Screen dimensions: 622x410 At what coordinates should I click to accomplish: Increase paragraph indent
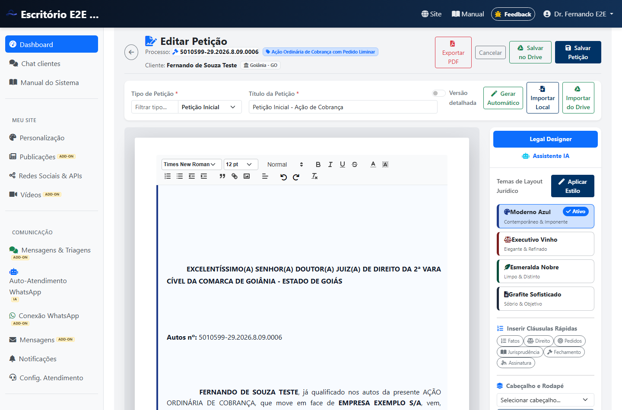204,176
